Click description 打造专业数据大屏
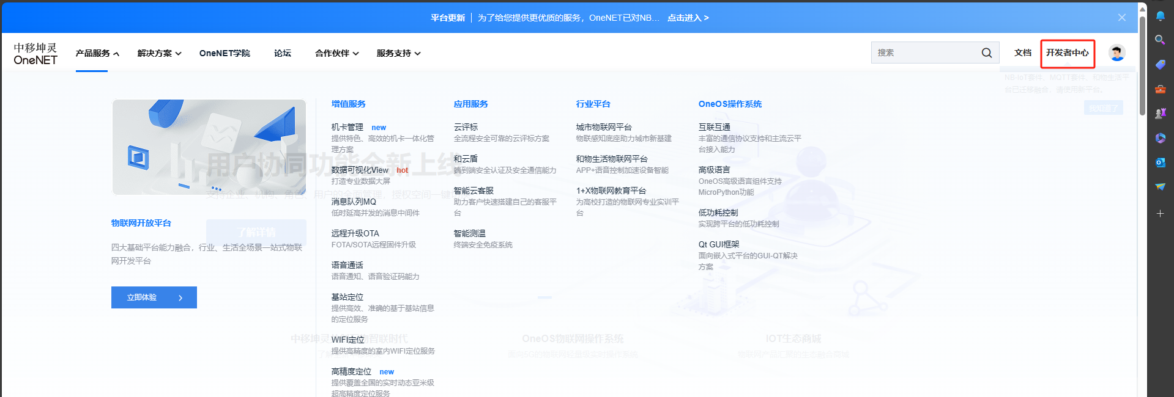Viewport: 1174px width, 397px height. (x=360, y=181)
